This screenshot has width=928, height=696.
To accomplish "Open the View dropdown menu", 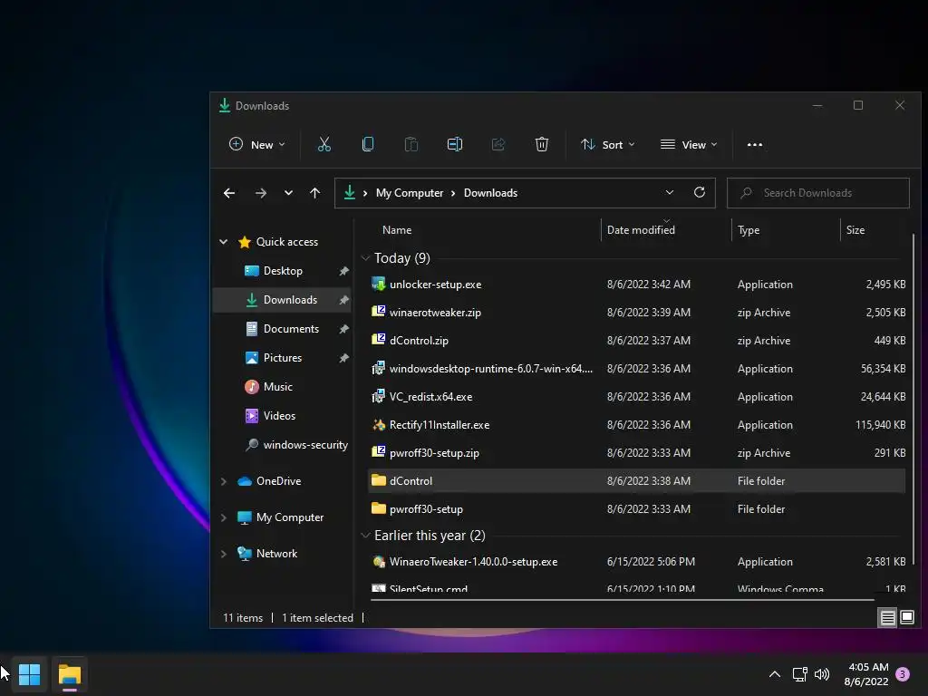I will (x=689, y=144).
